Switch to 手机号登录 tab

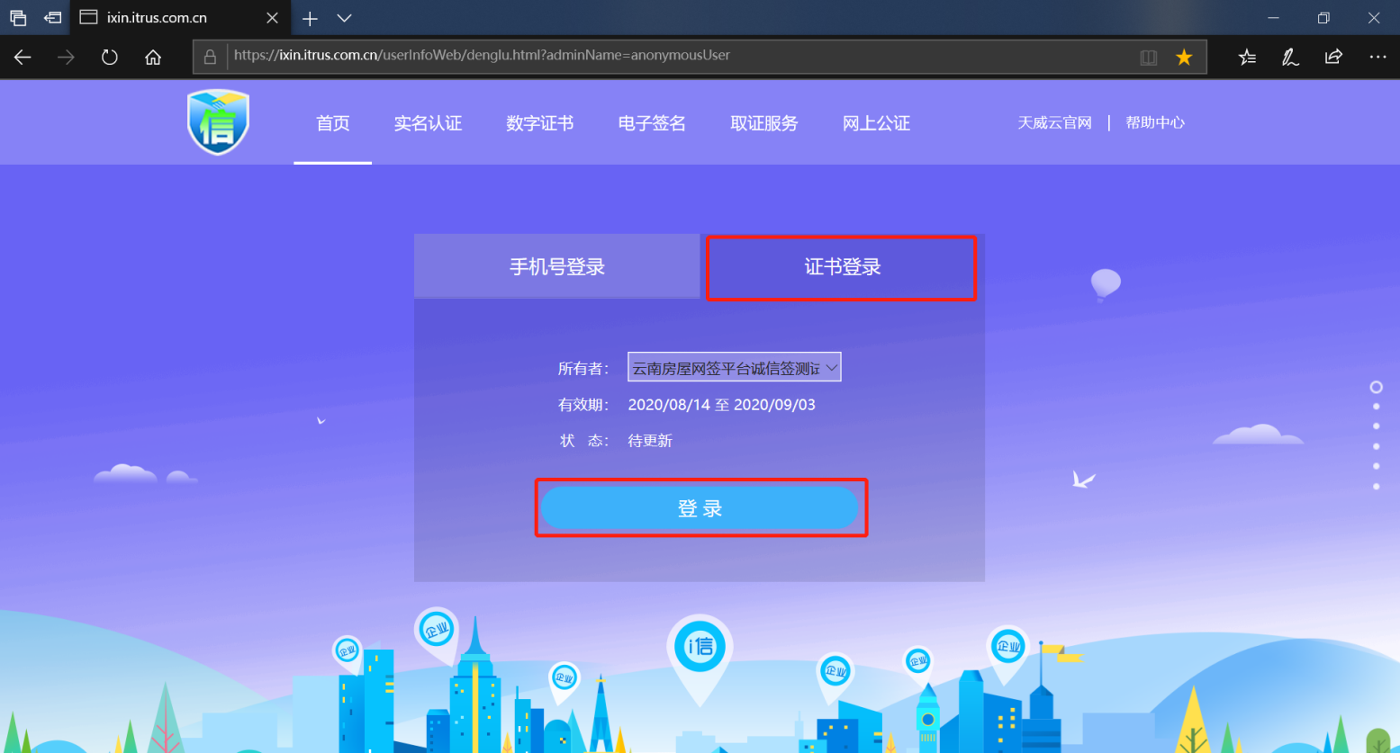click(556, 267)
